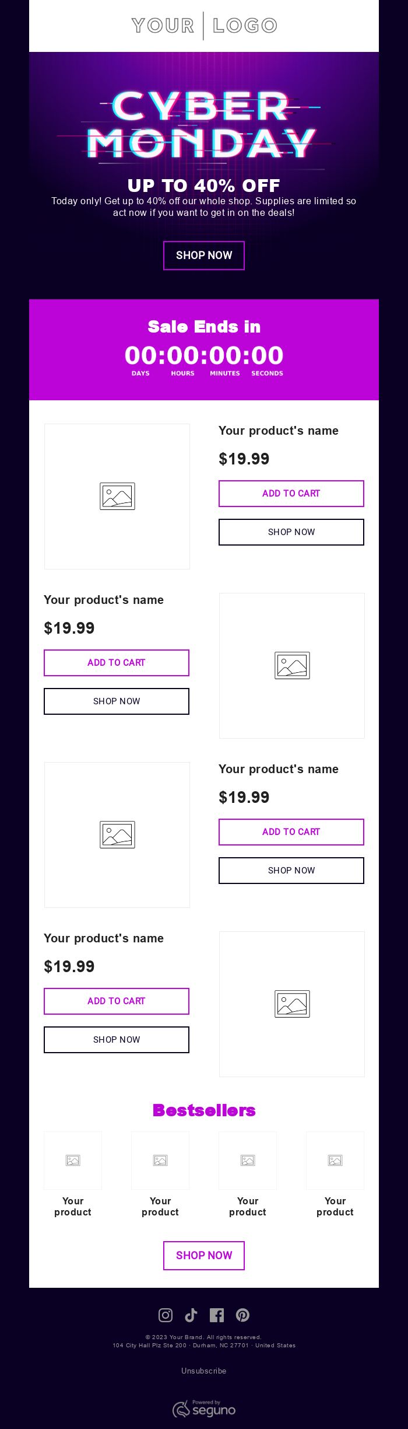Open the second product image placeholder
Image resolution: width=408 pixels, height=1429 pixels.
(292, 666)
